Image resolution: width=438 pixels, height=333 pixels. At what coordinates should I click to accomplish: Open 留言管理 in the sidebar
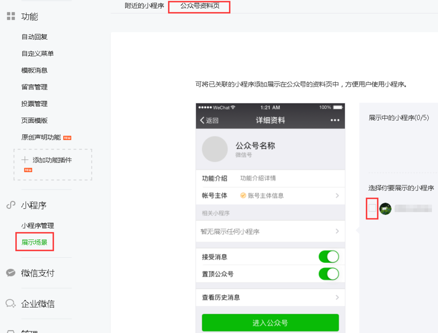coord(34,87)
